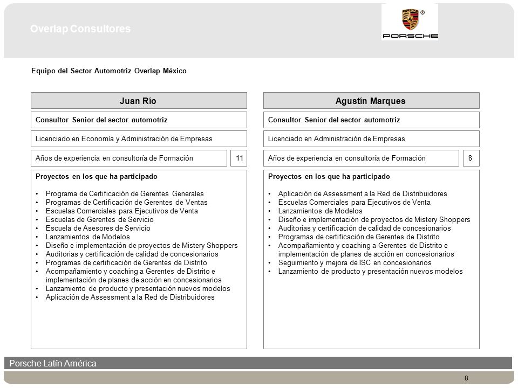Select Agustín Marques' 'Lanzamiento de producto y presentación' bullet
Screen dimensions: 518x388
click(x=370, y=271)
